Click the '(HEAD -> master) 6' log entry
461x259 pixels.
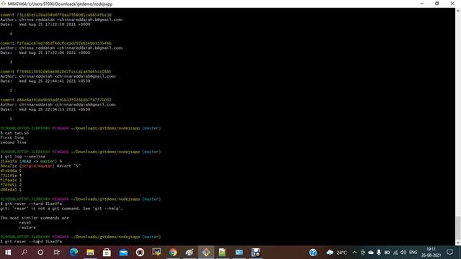click(x=31, y=161)
